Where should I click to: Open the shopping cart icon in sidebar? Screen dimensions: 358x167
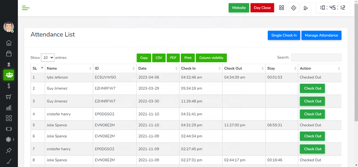9,97
